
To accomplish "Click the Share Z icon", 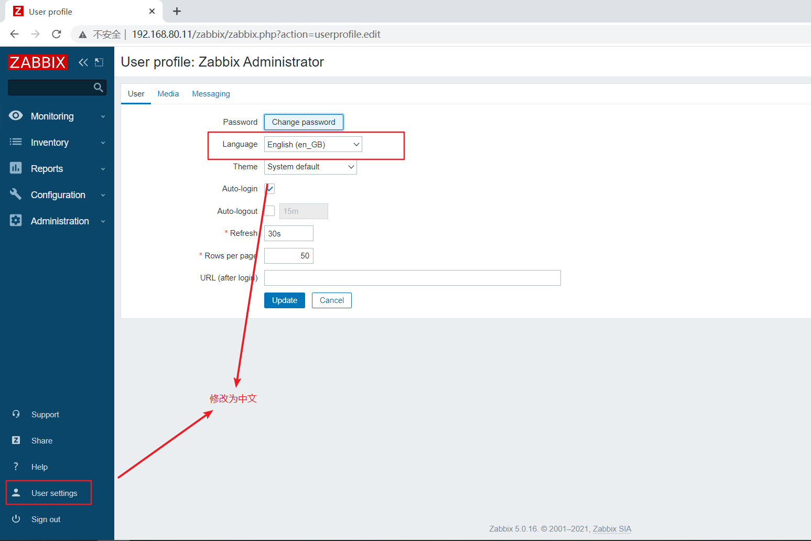I will point(16,440).
